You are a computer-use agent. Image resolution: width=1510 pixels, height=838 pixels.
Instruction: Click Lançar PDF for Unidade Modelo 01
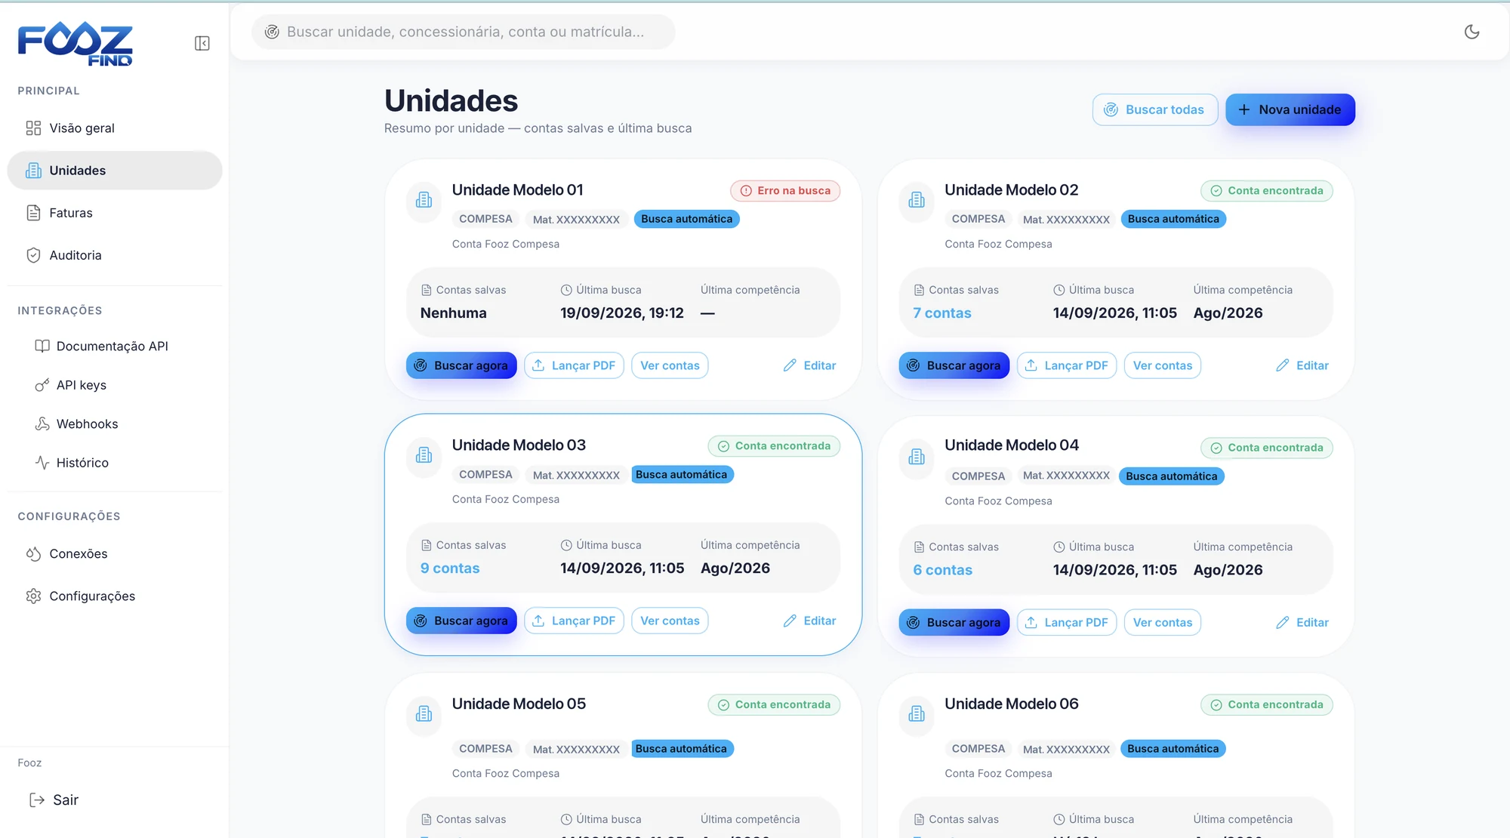point(574,365)
